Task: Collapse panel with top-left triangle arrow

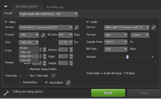Action: (x=6, y=6)
